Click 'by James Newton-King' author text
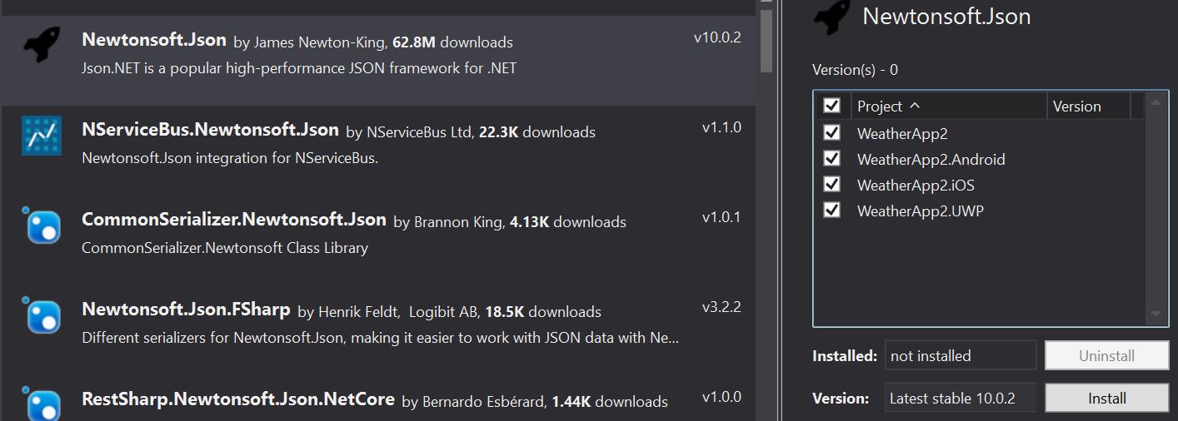 (x=309, y=42)
